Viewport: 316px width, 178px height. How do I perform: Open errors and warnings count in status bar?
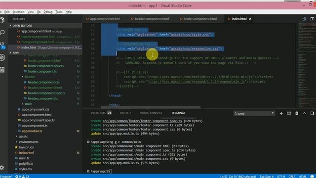tap(22, 177)
